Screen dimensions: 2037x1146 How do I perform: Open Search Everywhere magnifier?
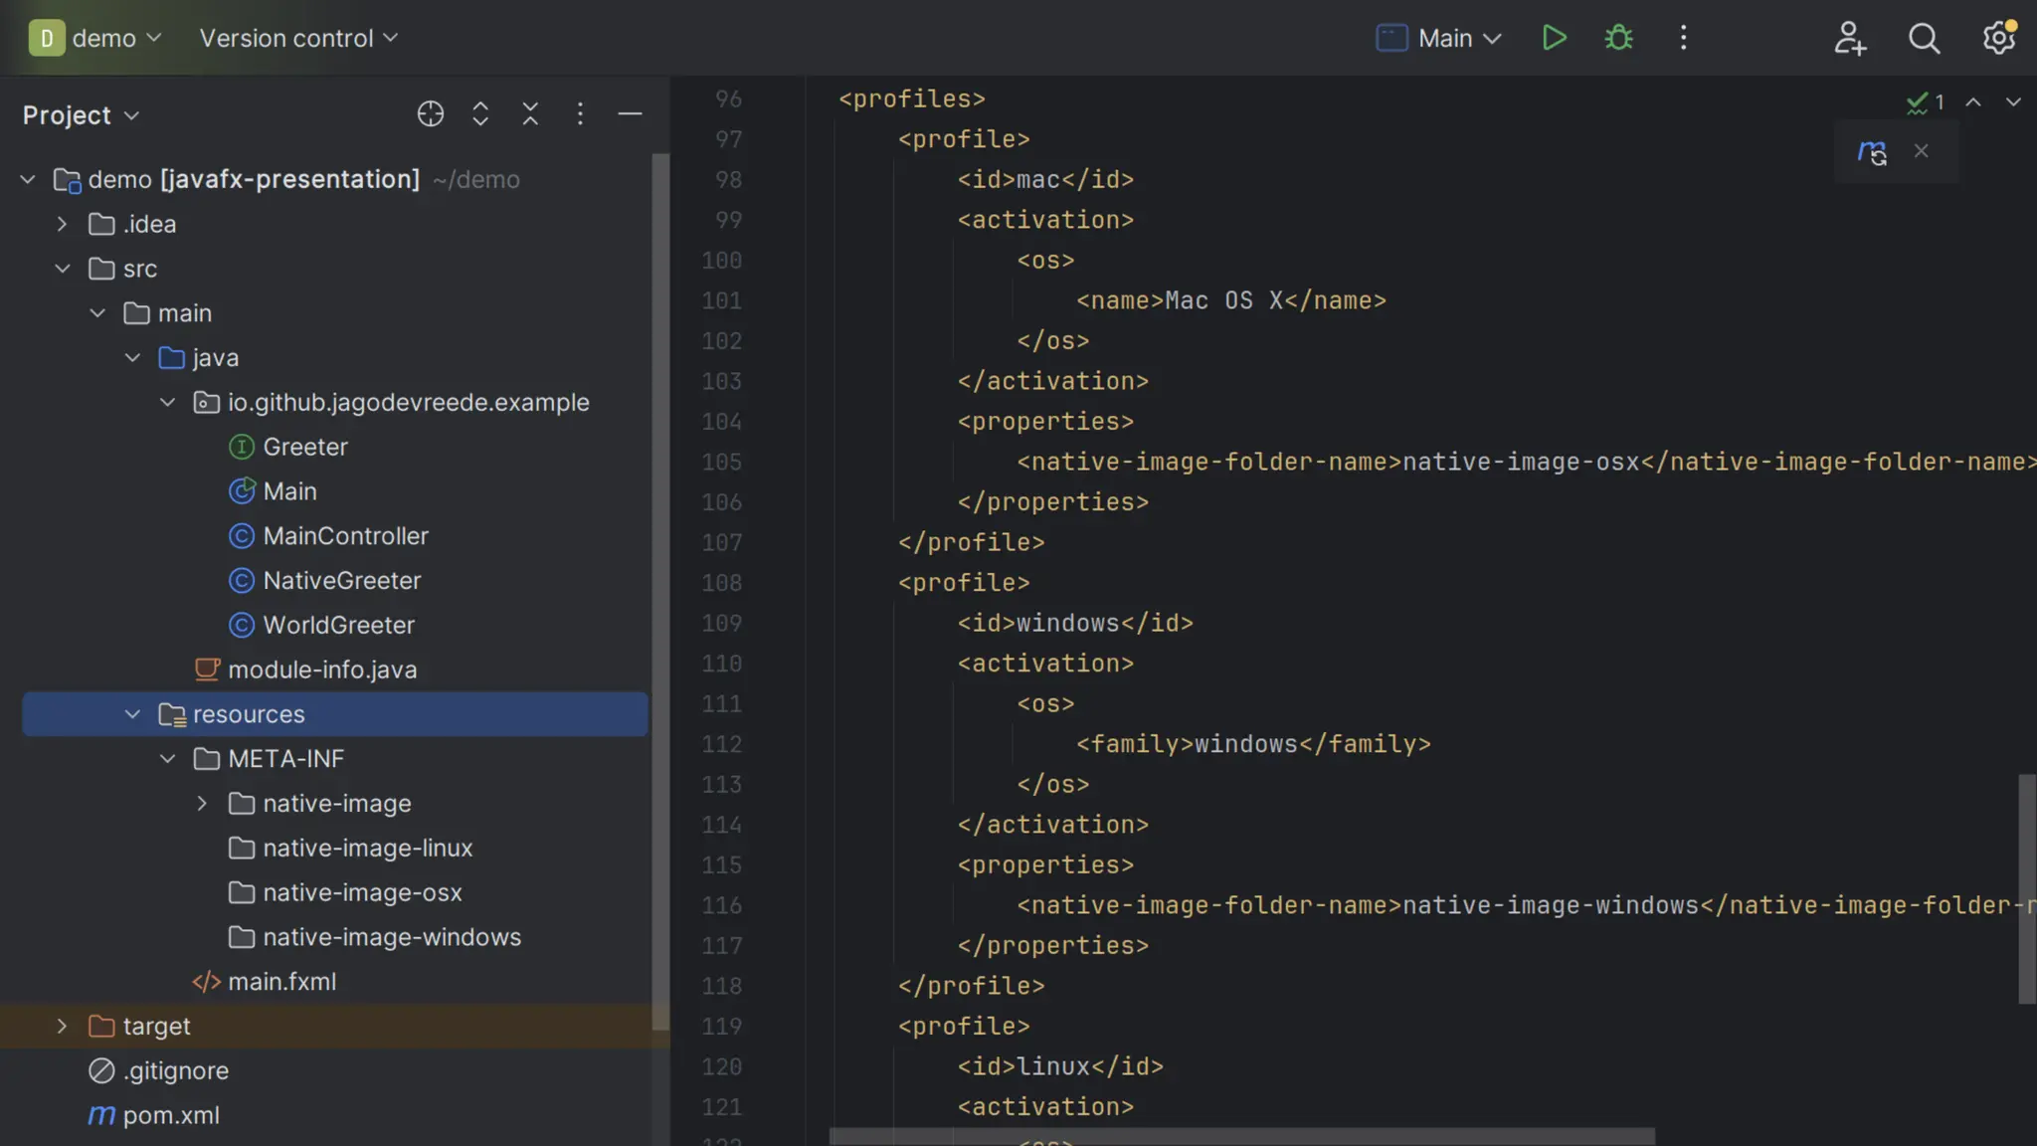tap(1924, 38)
